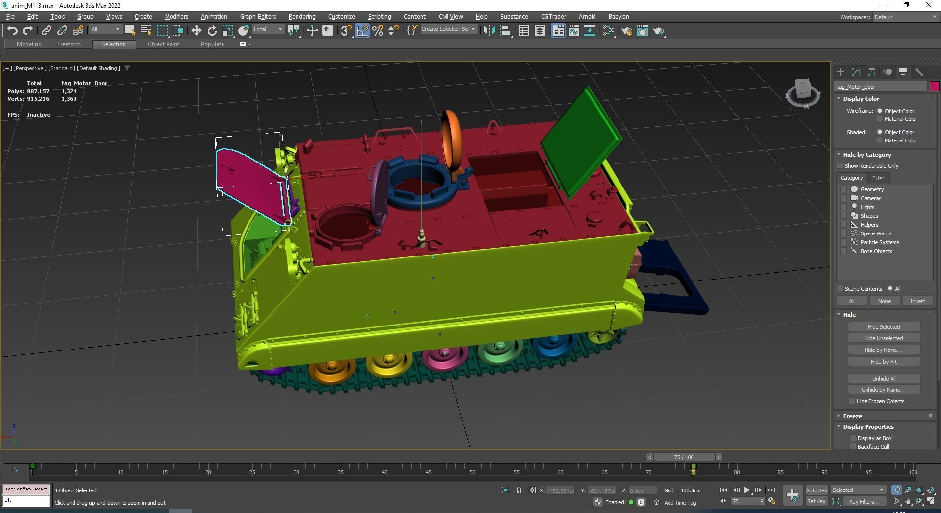The width and height of the screenshot is (941, 513).
Task: Open the Key Filters dialog button
Action: pyautogui.click(x=865, y=502)
